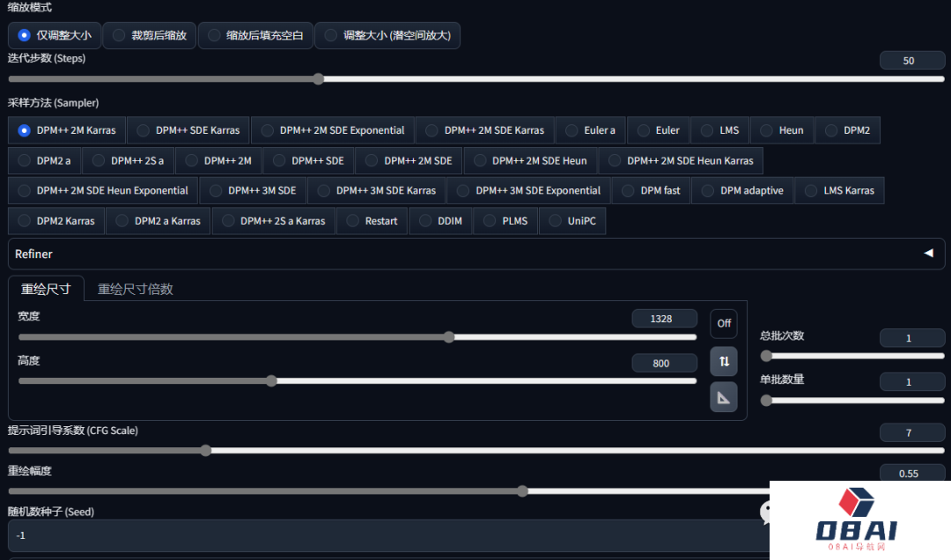Choose the DDIM sampling method

click(440, 221)
